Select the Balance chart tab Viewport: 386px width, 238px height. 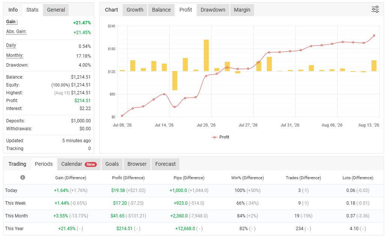click(x=161, y=10)
